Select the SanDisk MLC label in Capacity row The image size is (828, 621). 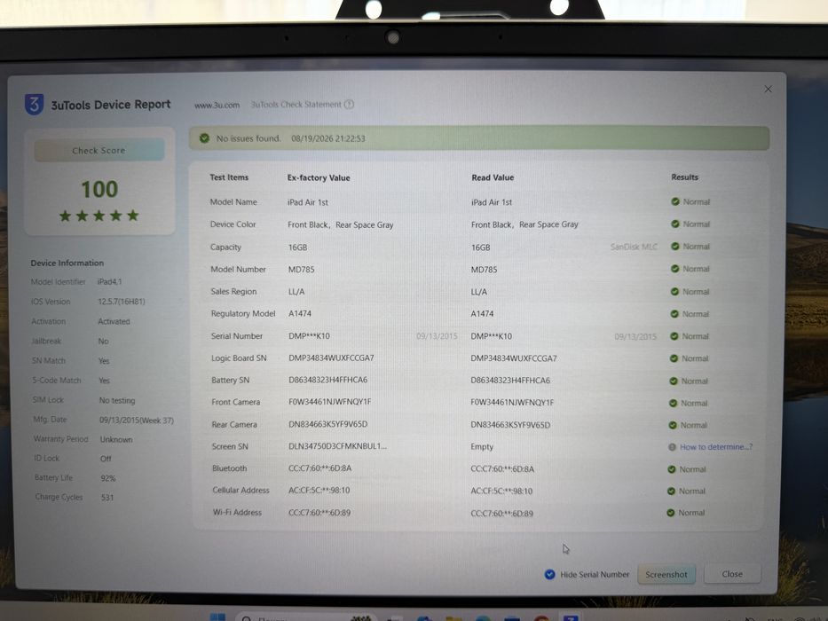pos(634,248)
